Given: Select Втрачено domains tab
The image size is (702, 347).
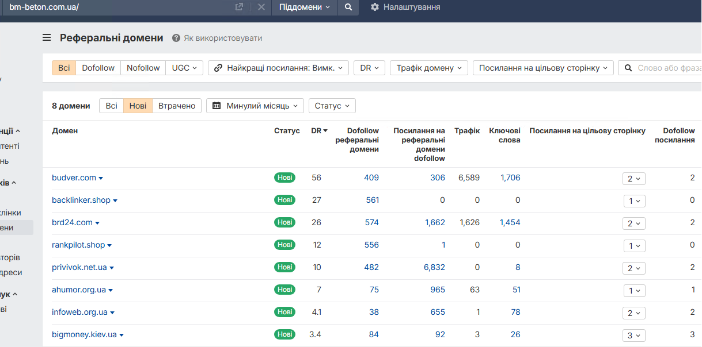Looking at the screenshot, I should pos(177,106).
